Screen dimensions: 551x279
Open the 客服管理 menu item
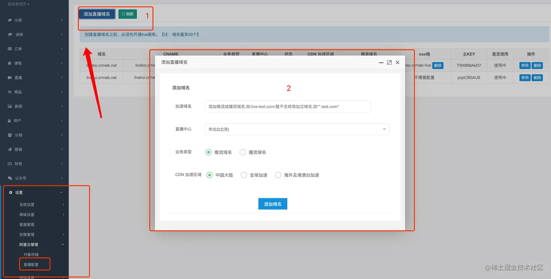[x=27, y=225]
